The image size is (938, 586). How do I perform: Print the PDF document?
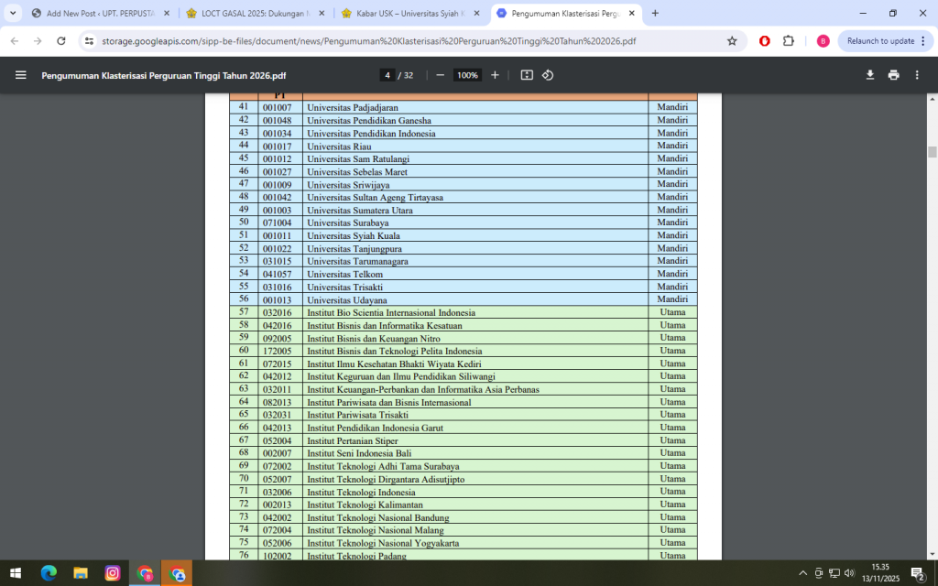[893, 75]
